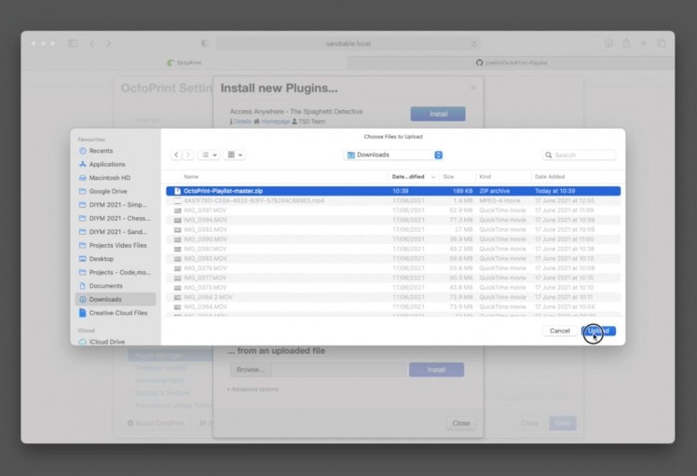
Task: Click Safari's forward navigation arrow
Action: tap(108, 43)
